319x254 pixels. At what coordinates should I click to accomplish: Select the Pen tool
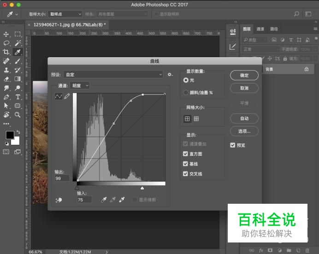point(6,97)
